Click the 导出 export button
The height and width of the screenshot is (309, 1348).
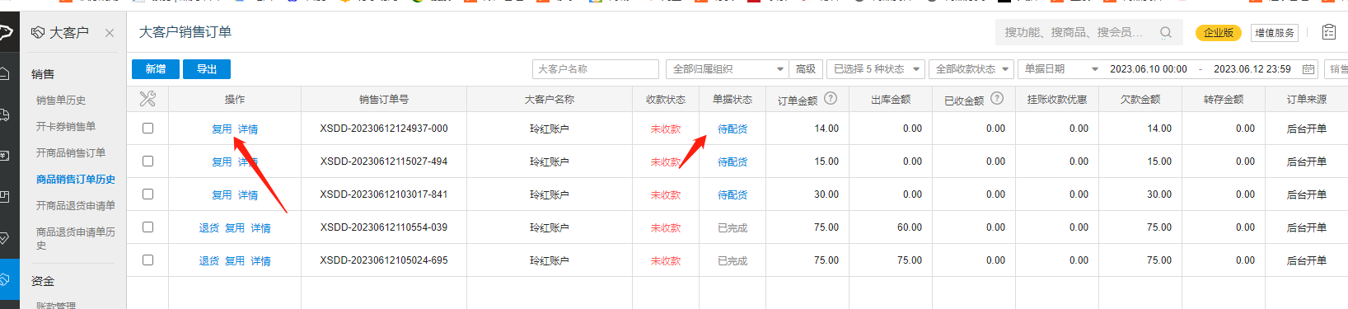point(207,69)
